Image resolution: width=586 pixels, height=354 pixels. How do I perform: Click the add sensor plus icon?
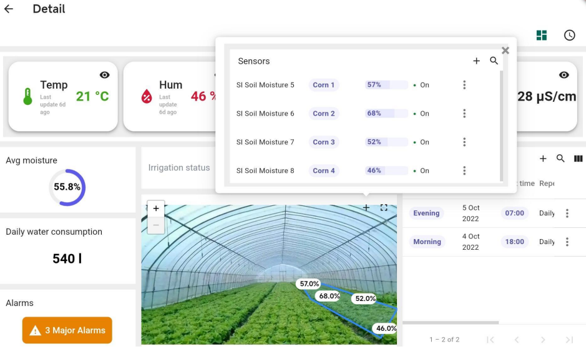pyautogui.click(x=476, y=61)
